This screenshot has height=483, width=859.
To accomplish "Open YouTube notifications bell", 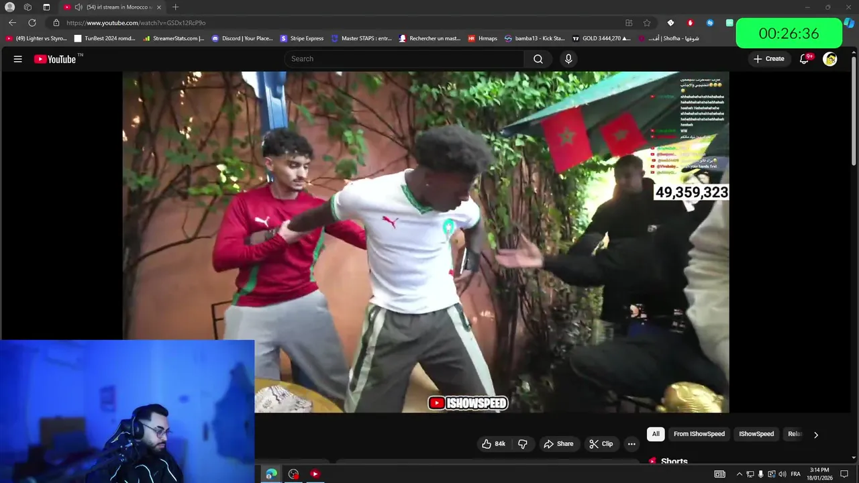I will click(x=804, y=59).
